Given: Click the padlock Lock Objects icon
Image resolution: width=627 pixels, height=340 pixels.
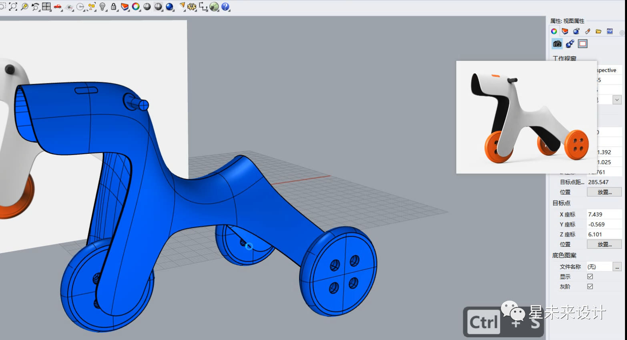Looking at the screenshot, I should point(114,7).
